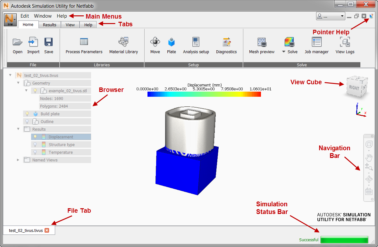Screen dimensions: 378x247
Task: Collapse the example_02_tivus.stl node
Action: coord(26,91)
